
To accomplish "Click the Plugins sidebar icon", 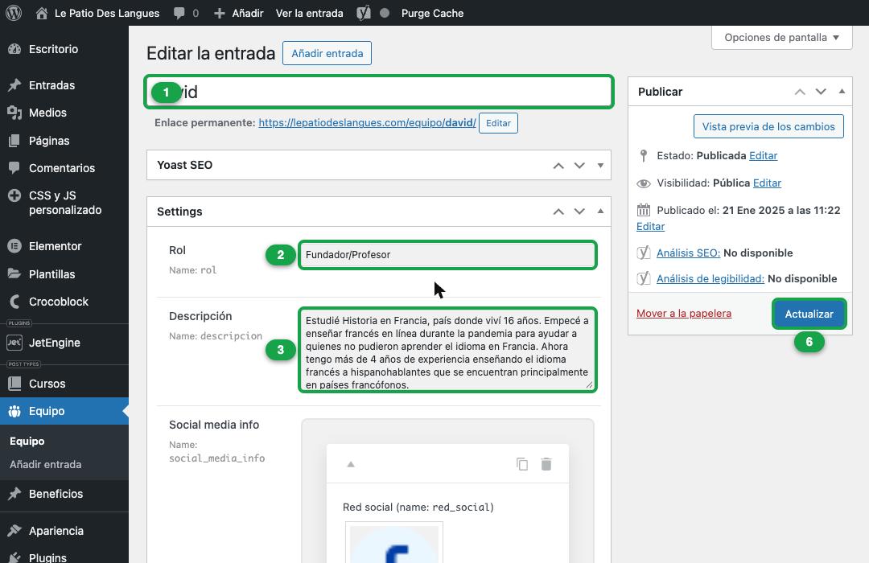I will 14,557.
